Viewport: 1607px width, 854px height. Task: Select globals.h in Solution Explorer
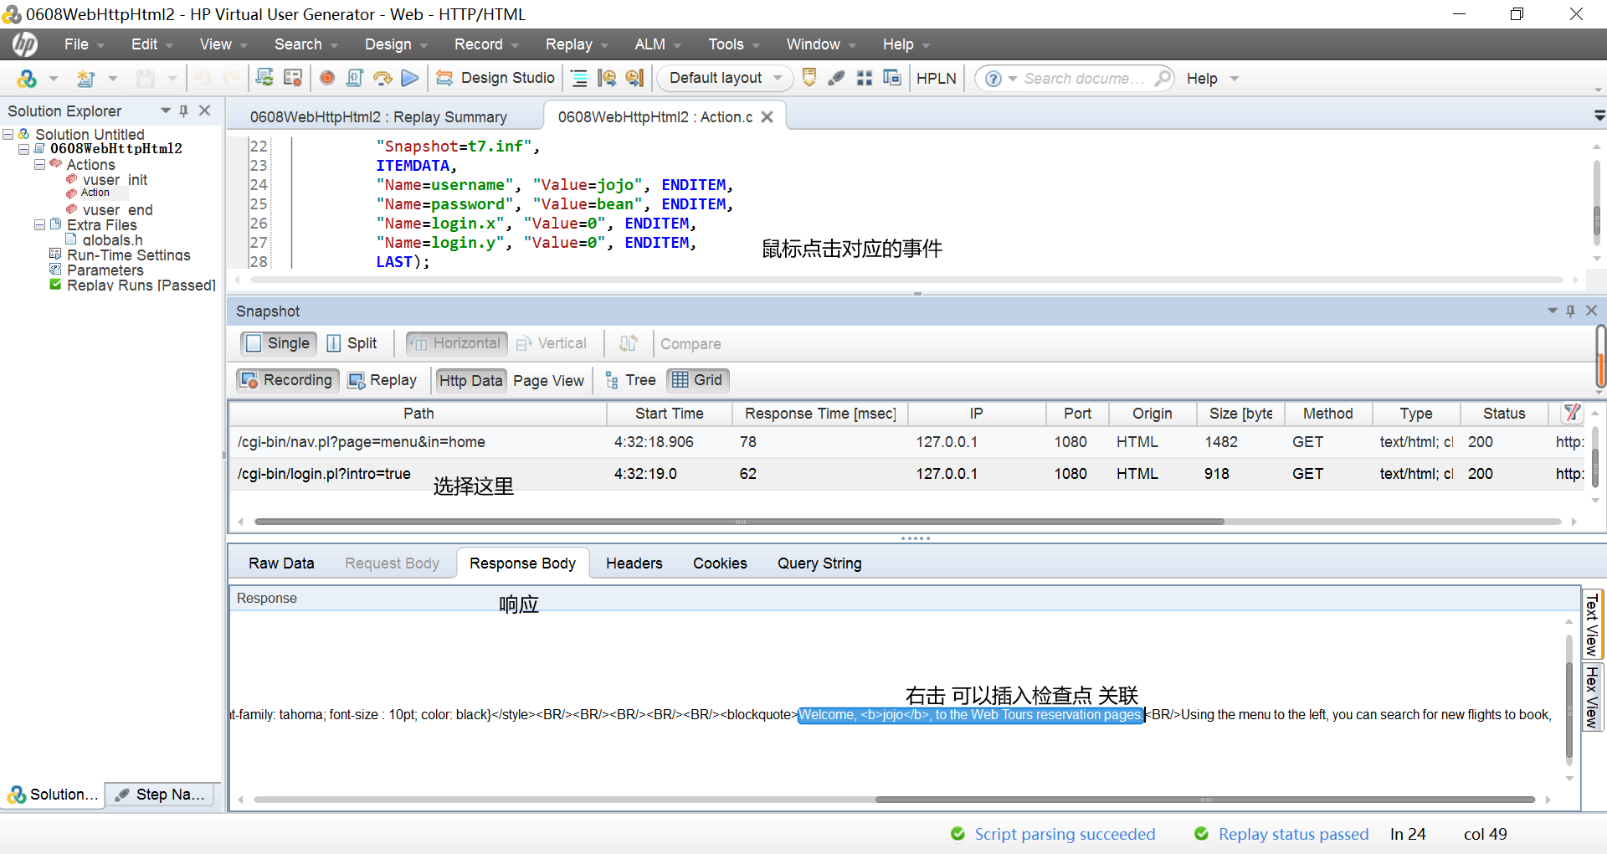(112, 240)
